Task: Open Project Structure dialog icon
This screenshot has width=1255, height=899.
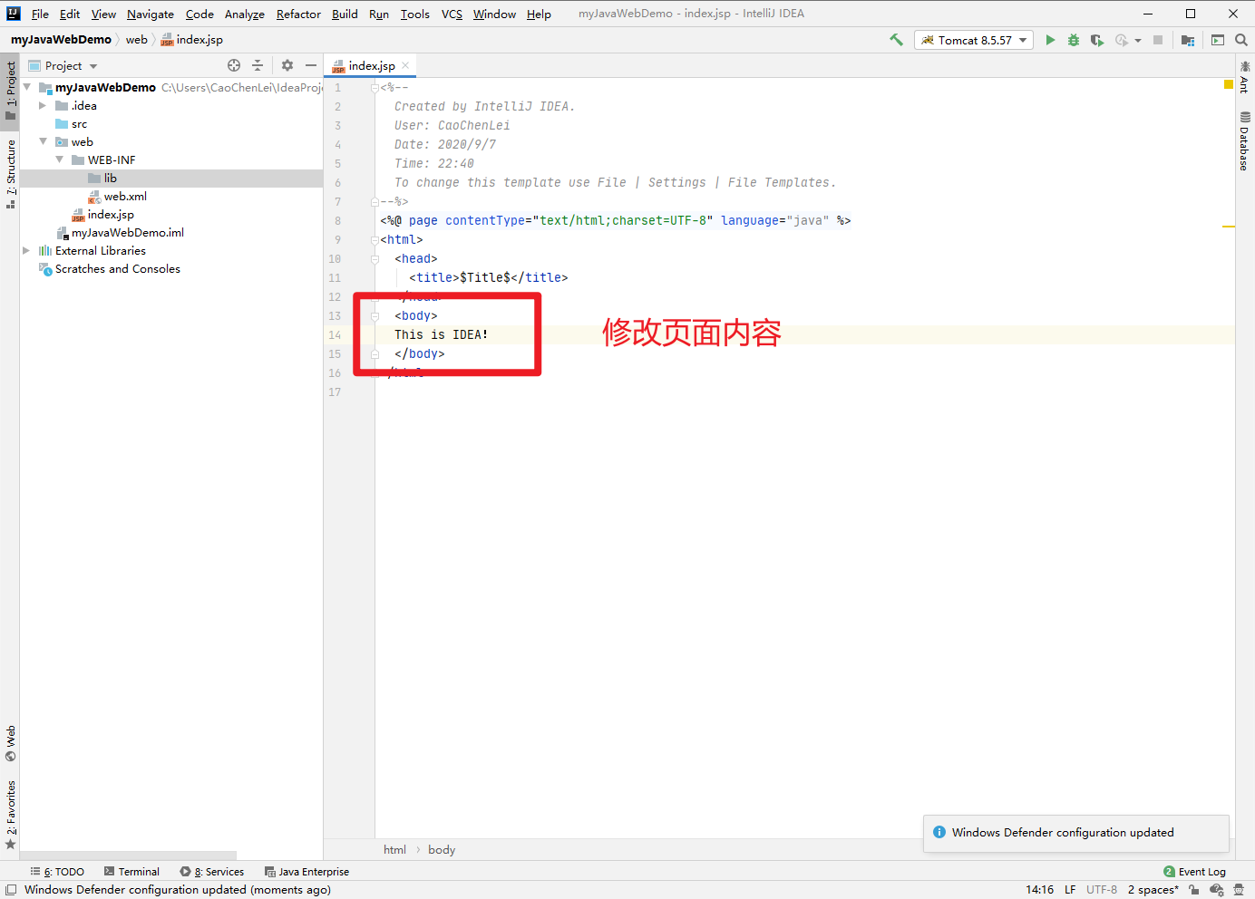Action: (1188, 40)
